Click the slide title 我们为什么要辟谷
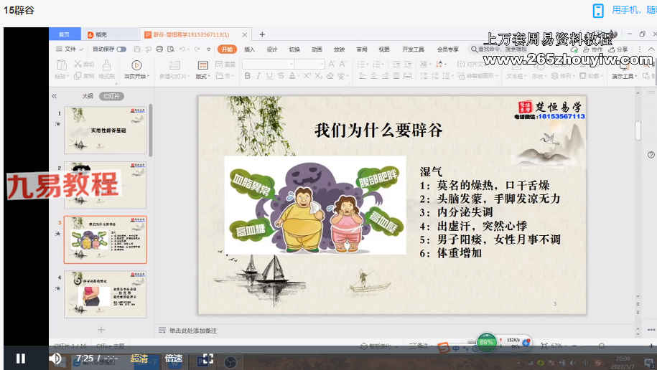Viewport: 657px width, 370px height. click(x=378, y=131)
